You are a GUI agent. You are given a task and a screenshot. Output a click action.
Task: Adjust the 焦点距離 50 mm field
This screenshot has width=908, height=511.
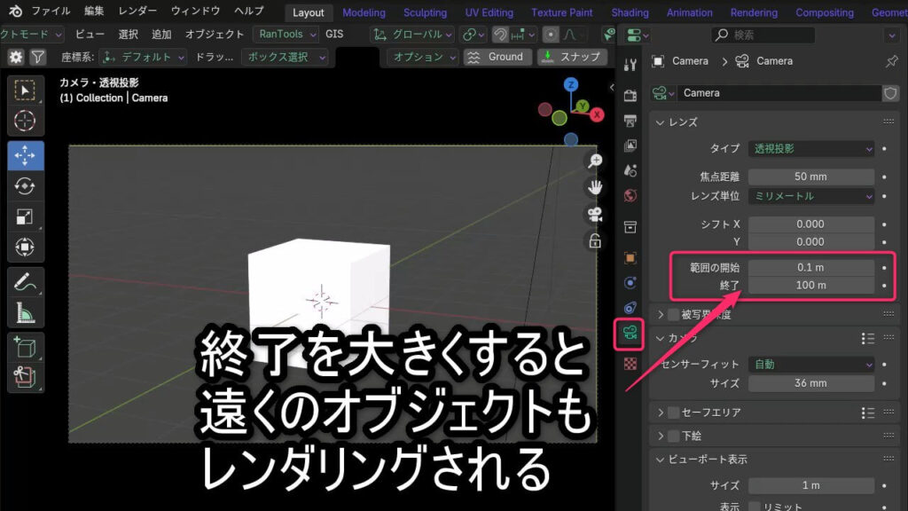tap(810, 177)
